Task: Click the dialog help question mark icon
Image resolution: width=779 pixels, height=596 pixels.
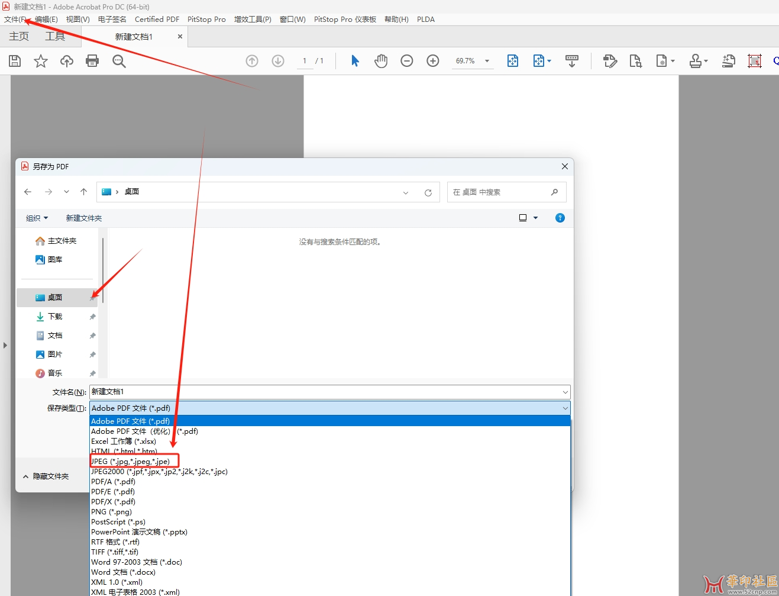Action: click(x=560, y=218)
